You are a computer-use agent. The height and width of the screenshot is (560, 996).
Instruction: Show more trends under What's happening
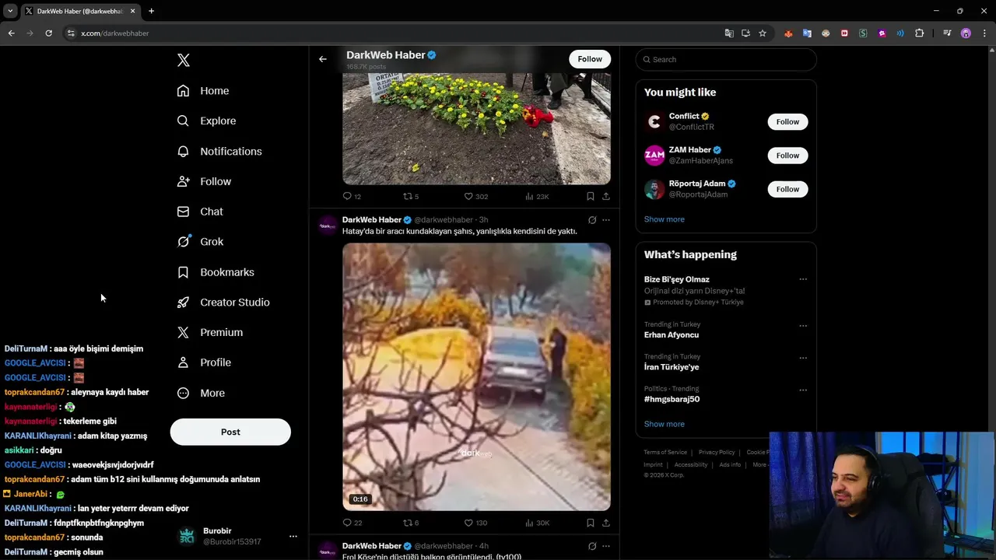coord(664,424)
